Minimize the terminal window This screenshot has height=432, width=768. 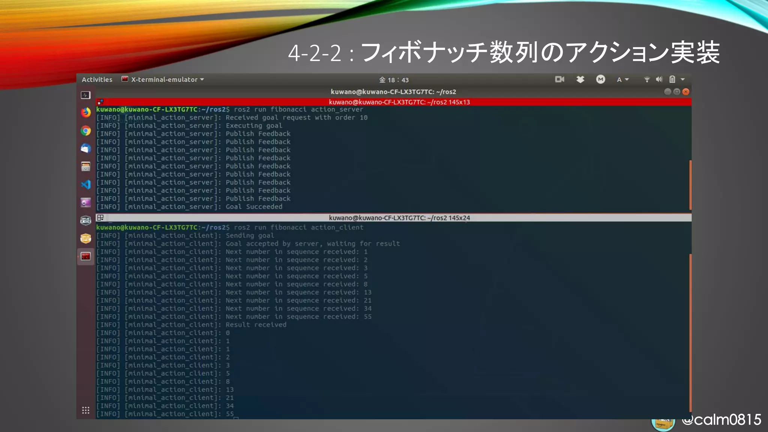click(x=667, y=91)
